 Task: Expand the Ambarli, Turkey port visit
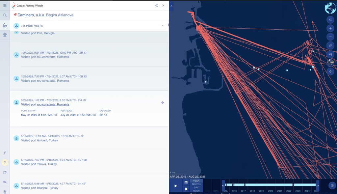(89, 138)
